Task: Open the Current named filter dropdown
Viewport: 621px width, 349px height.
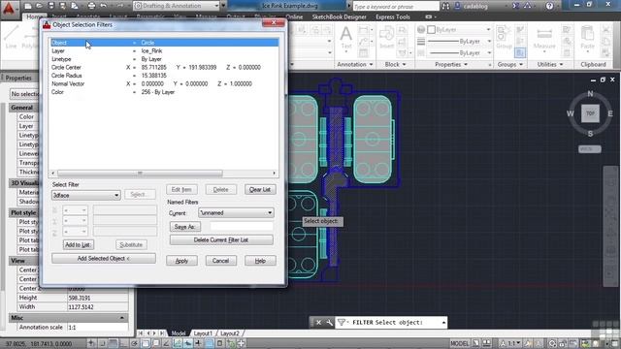Action: pos(236,213)
